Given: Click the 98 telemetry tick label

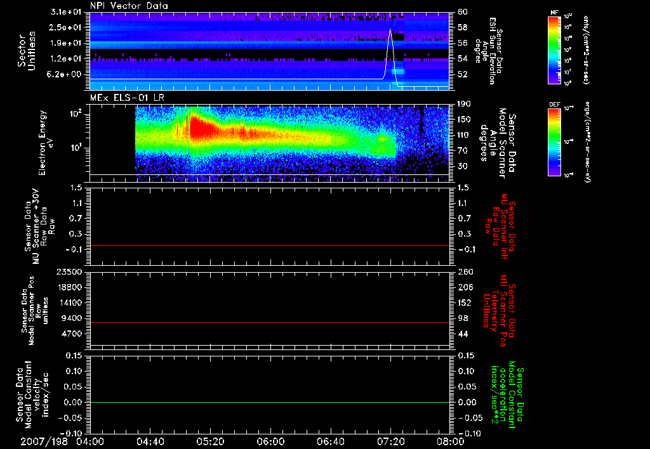Looking at the screenshot, I should (x=463, y=318).
